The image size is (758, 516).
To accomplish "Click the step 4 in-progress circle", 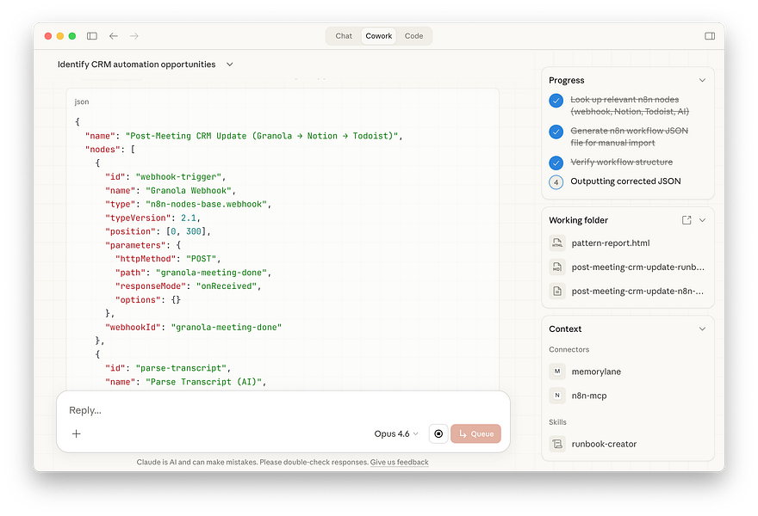I will (556, 182).
